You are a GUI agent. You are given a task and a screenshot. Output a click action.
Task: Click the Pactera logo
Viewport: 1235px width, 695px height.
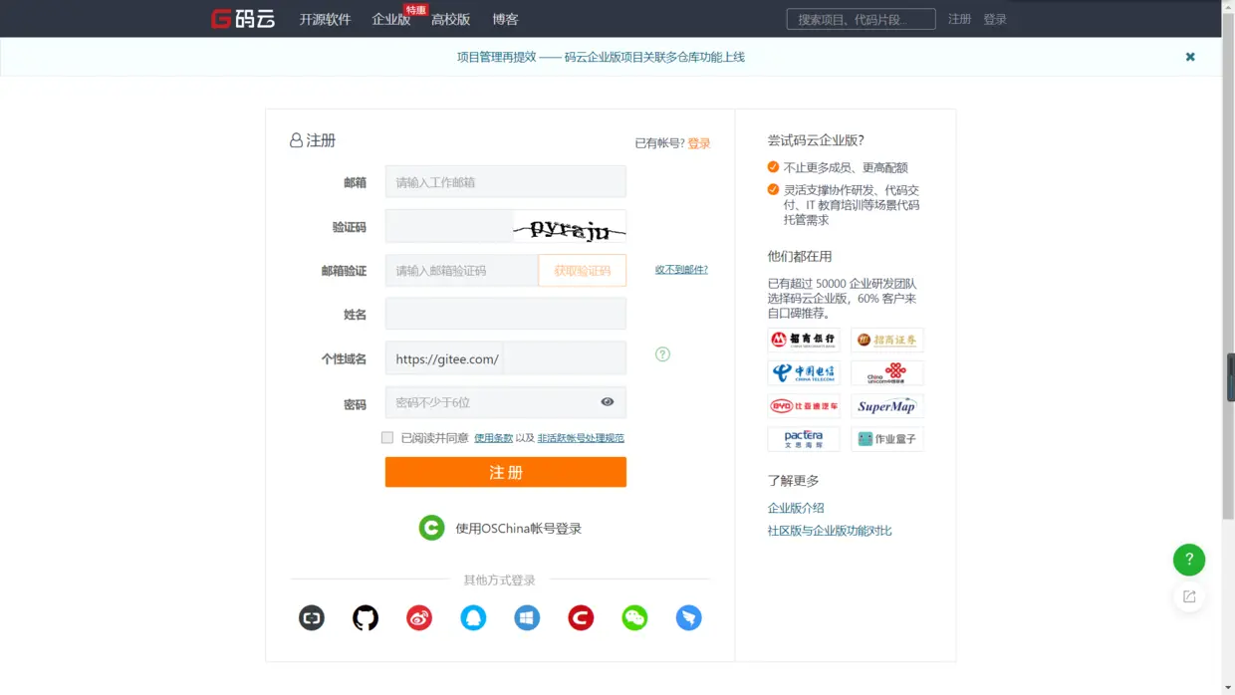click(x=804, y=439)
